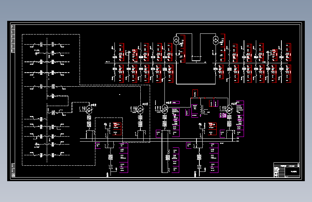Select the magenta table beside bottom-right feeder

(214, 158)
